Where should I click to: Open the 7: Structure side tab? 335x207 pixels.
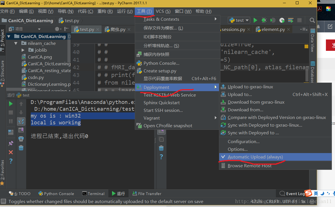pos(2,74)
